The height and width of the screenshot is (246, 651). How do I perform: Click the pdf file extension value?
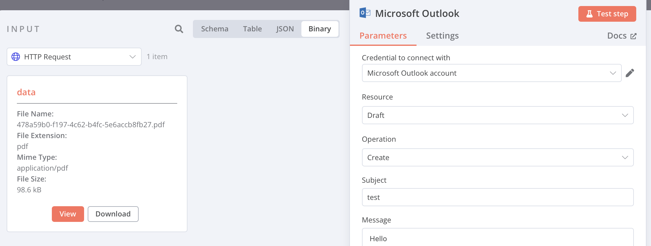23,147
